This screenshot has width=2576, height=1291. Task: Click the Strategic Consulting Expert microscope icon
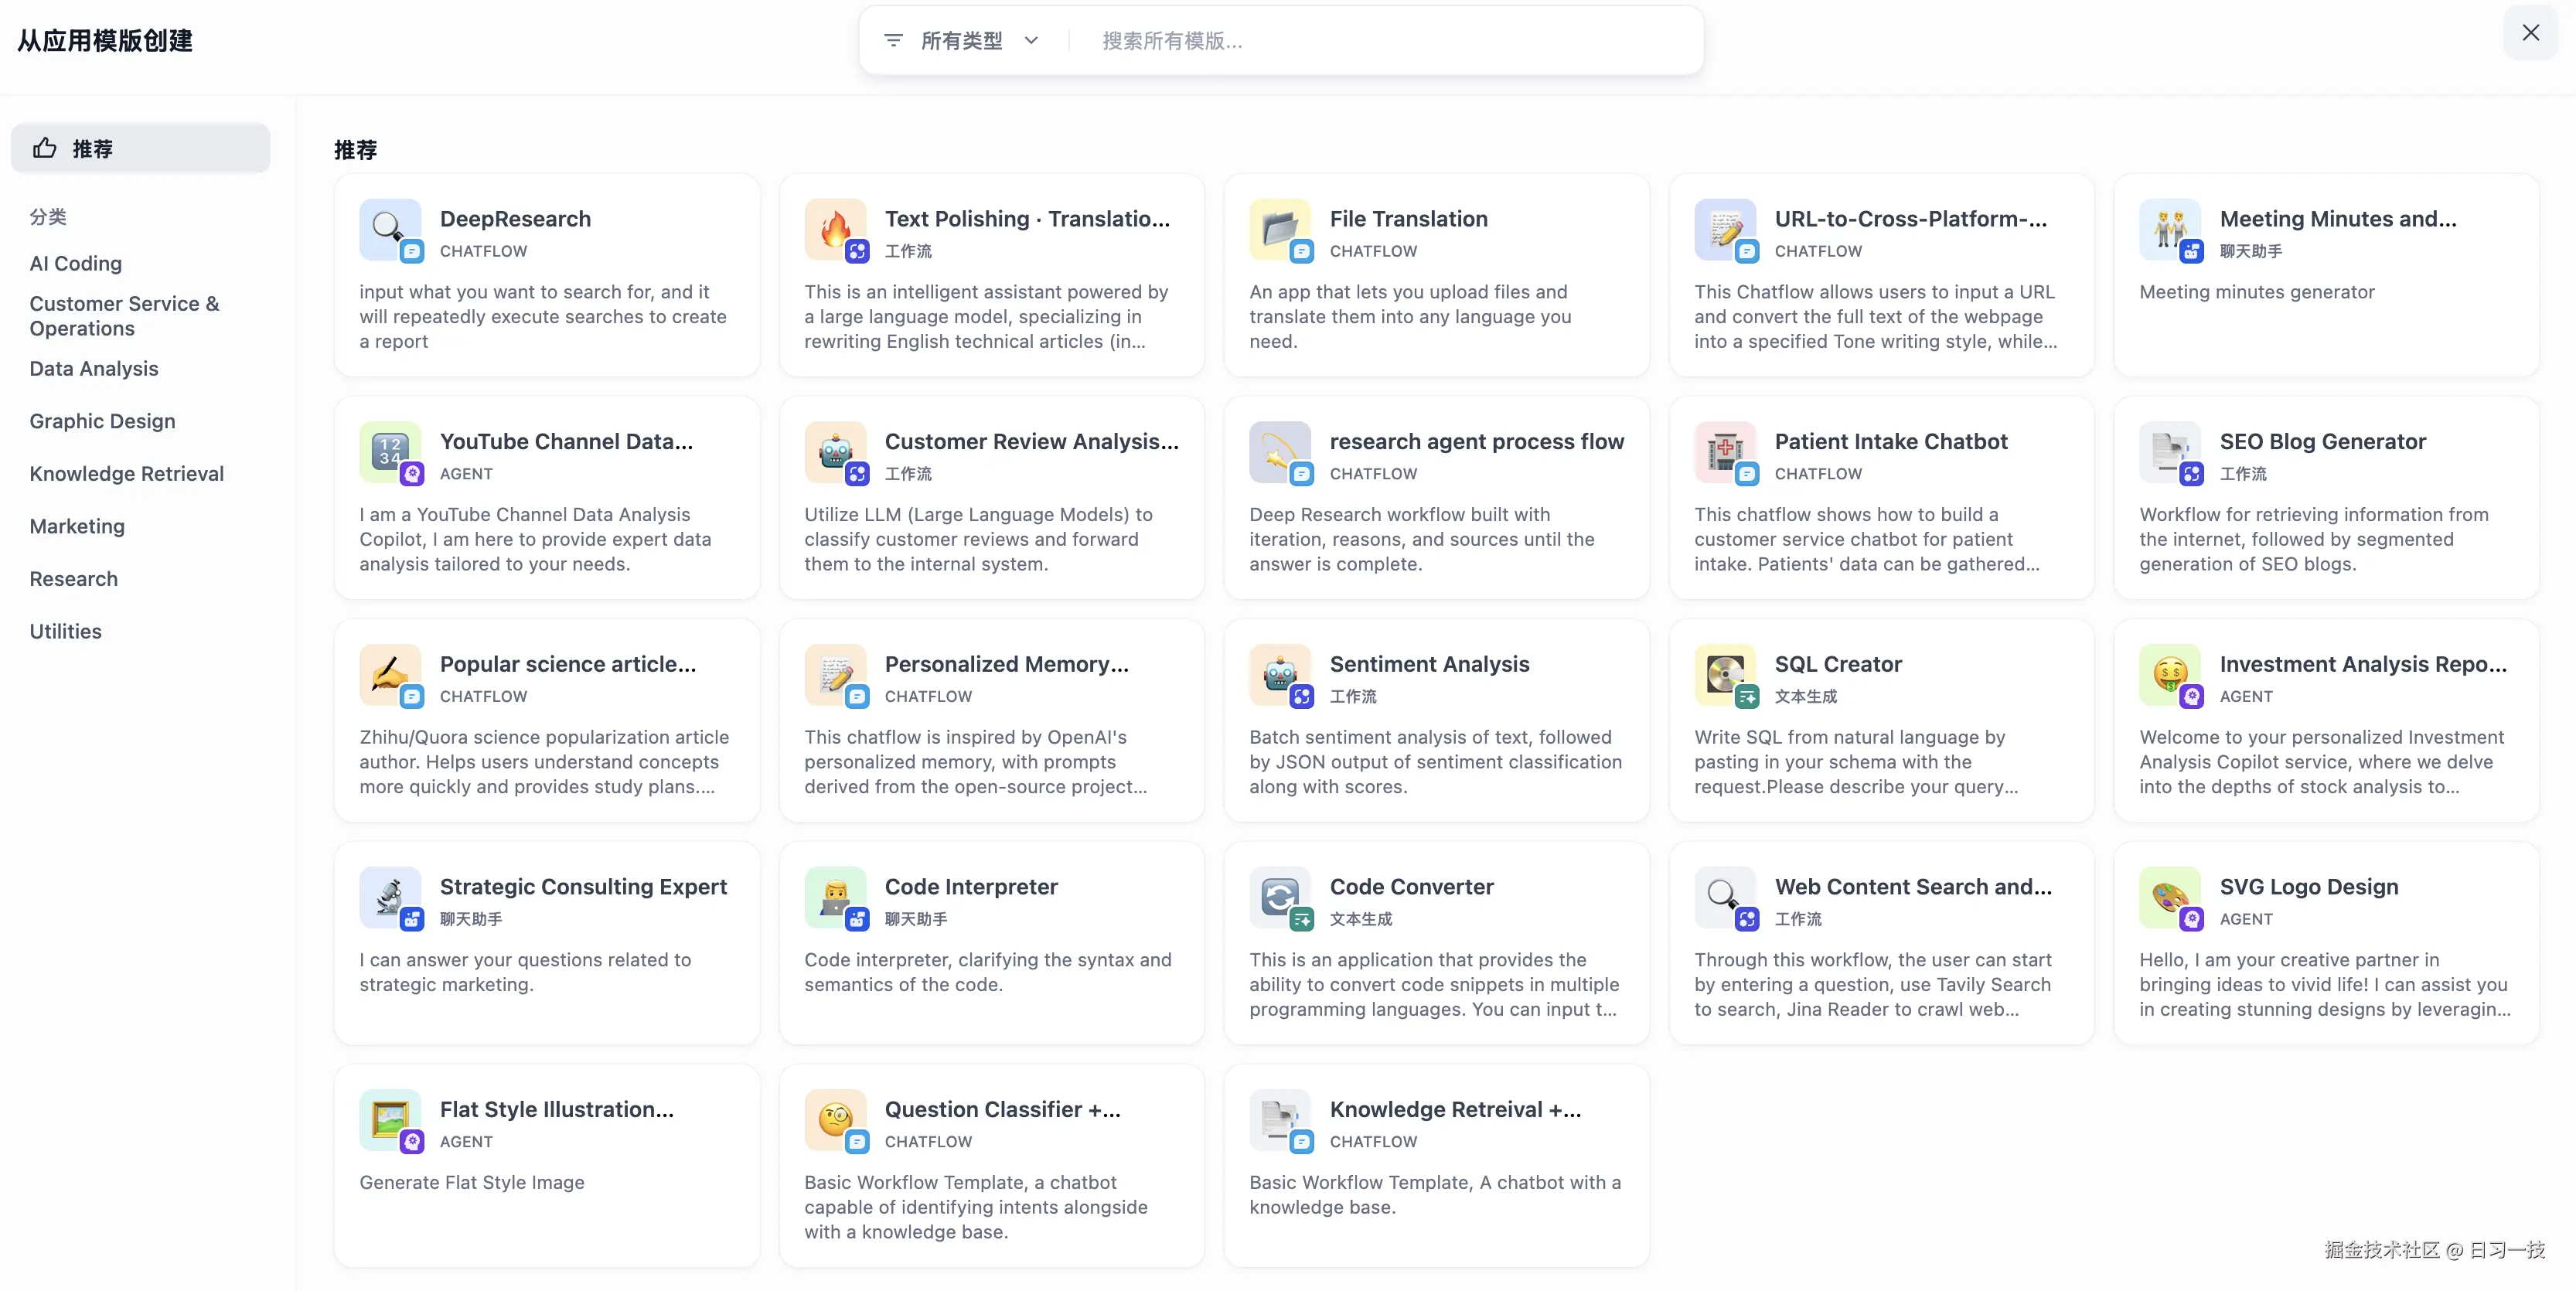tap(390, 897)
